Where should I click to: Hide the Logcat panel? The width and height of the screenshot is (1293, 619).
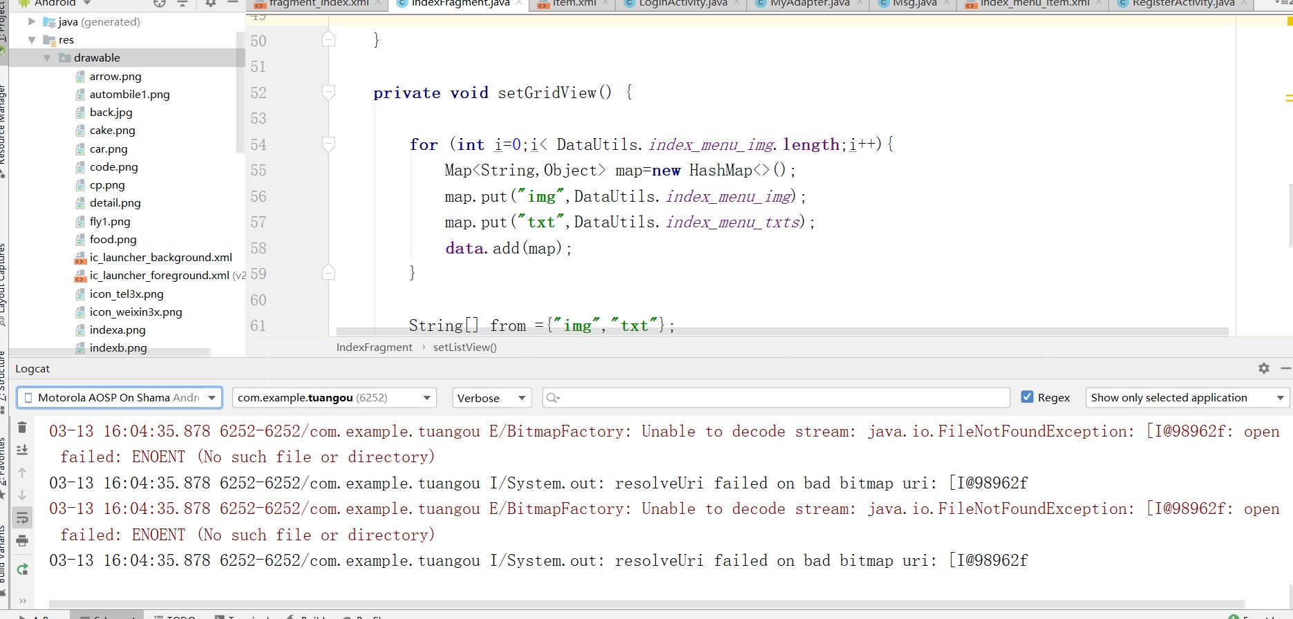(1285, 368)
